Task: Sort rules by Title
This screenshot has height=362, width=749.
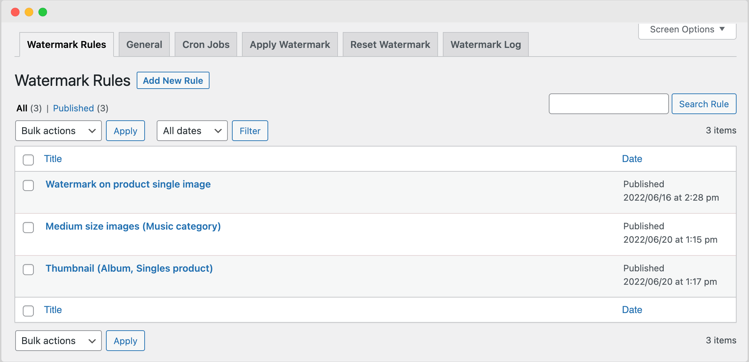Action: pos(53,159)
